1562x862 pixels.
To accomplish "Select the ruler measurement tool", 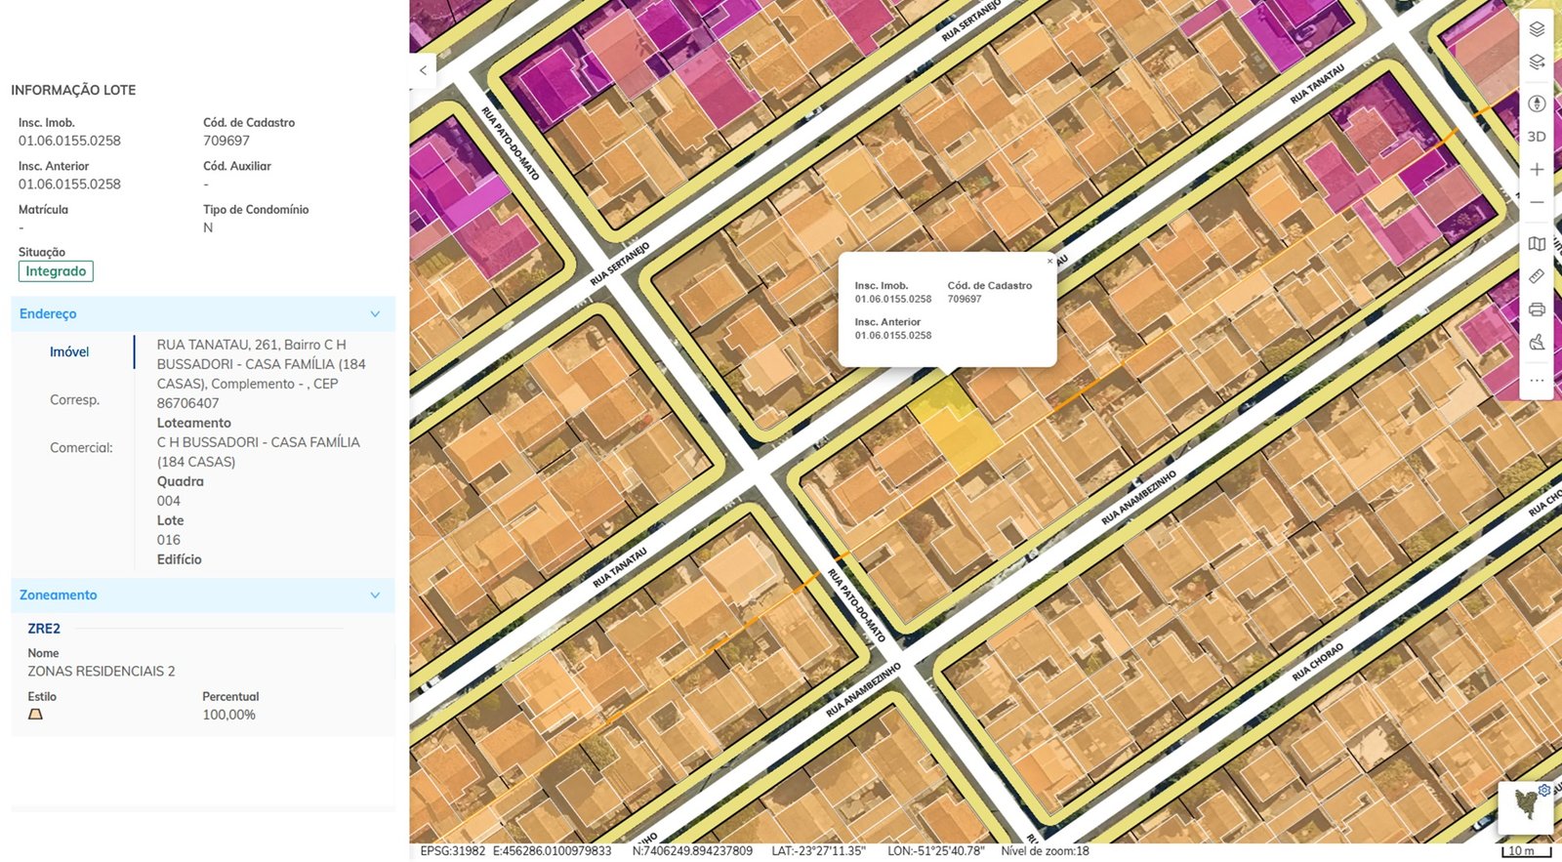I will coord(1537,276).
